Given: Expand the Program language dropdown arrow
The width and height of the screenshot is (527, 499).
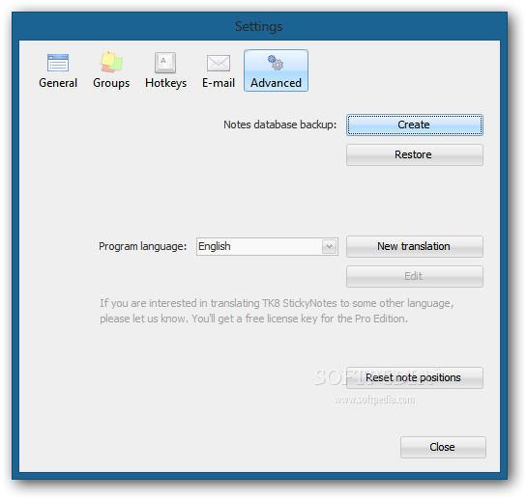Looking at the screenshot, I should (x=330, y=247).
